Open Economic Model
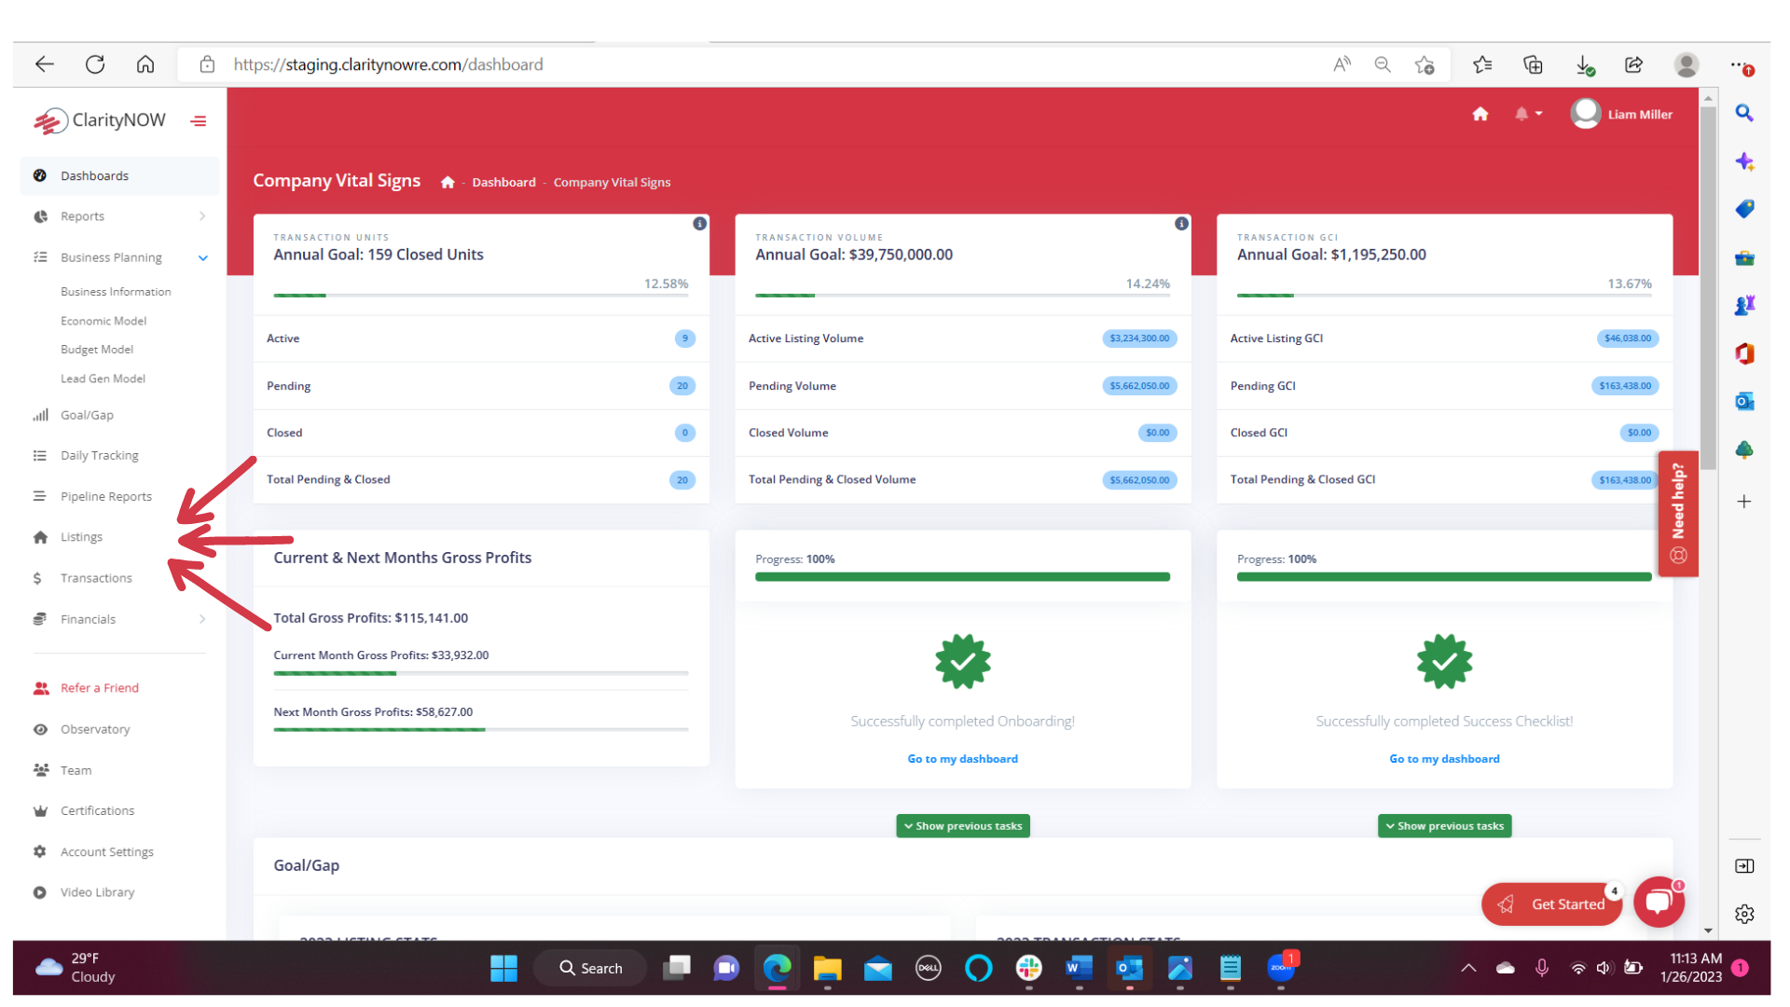Viewport: 1790px width, 1007px height. pyautogui.click(x=103, y=321)
